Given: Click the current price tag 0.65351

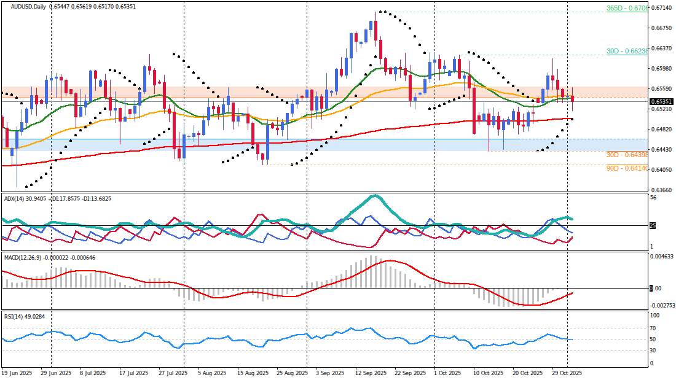Looking at the screenshot, I should tap(661, 102).
